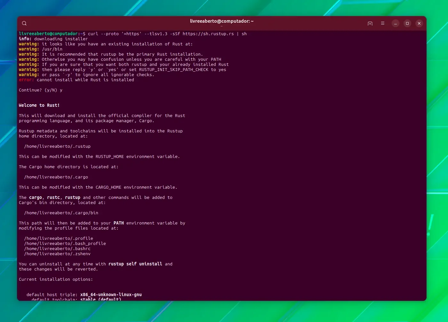Image resolution: width=448 pixels, height=322 pixels.
Task: Click the window title livreeaberto@computador
Action: pos(222,21)
